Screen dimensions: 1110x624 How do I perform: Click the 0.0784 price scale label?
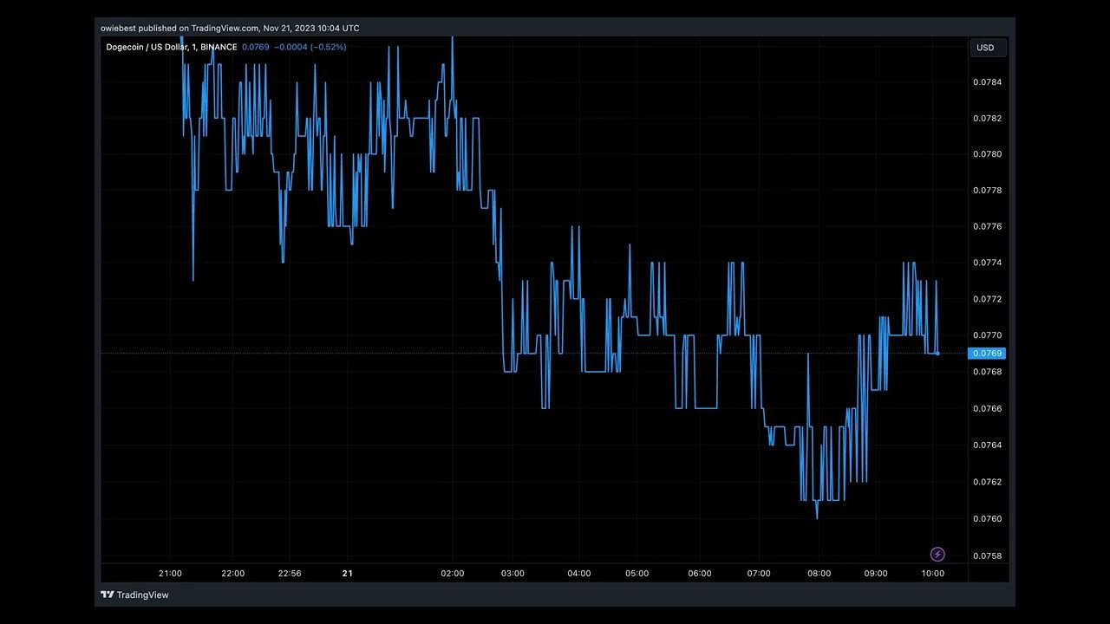point(987,82)
